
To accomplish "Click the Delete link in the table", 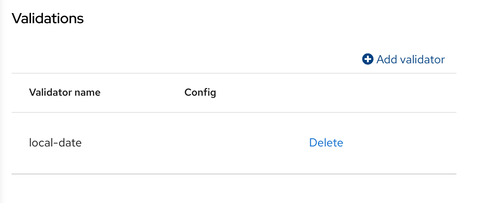I will [326, 143].
